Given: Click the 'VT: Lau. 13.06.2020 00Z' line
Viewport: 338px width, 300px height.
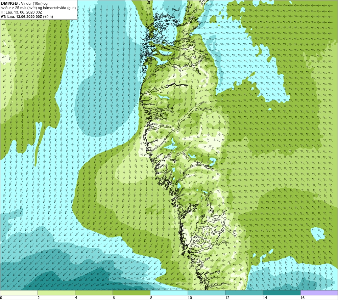Looking at the screenshot, I should (x=21, y=17).
